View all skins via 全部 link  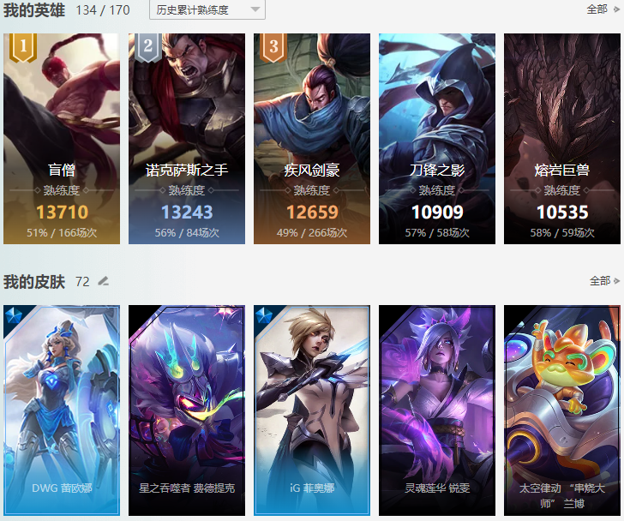pos(600,281)
